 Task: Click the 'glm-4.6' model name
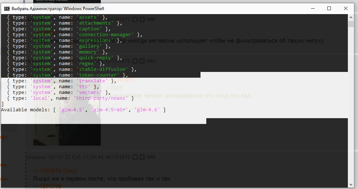[x=147, y=110]
